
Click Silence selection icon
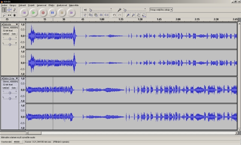pyautogui.click(x=106, y=15)
